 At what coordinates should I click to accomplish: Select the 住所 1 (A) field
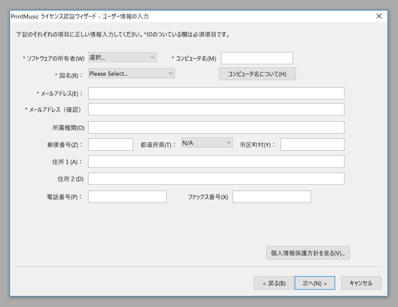tap(216, 162)
